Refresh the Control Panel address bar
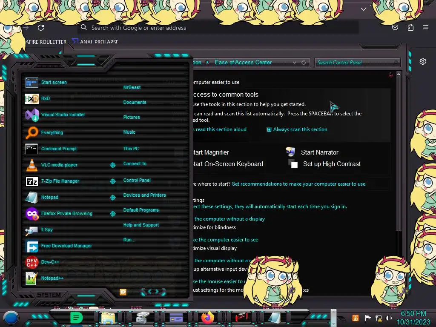 click(304, 63)
